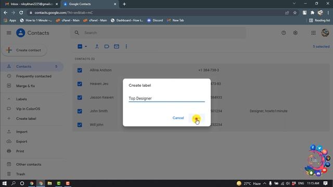This screenshot has width=333, height=187.
Task: Open the Windows Start menu
Action: tap(5, 183)
